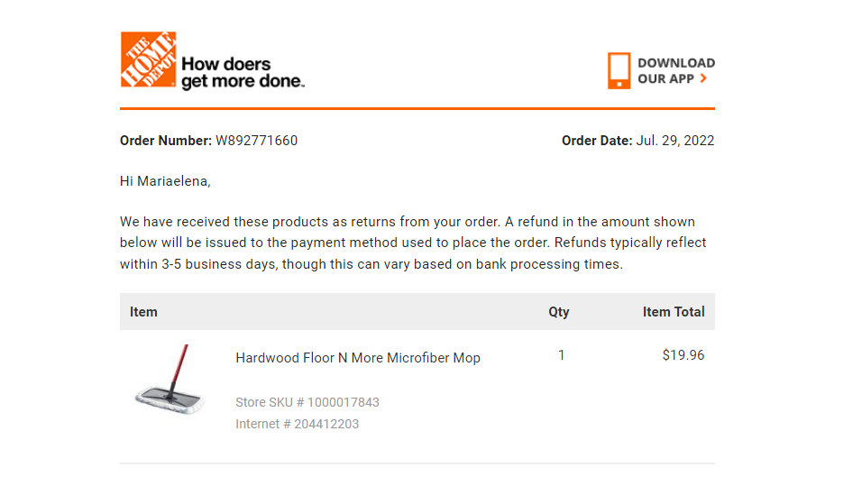This screenshot has width=862, height=486.
Task: Click the How doers get more done tagline
Action: 243,72
